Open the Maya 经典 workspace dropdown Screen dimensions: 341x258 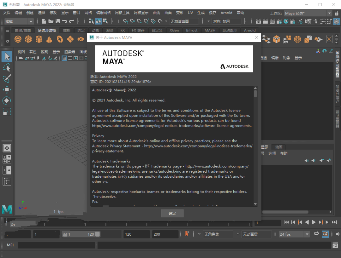tap(308, 13)
